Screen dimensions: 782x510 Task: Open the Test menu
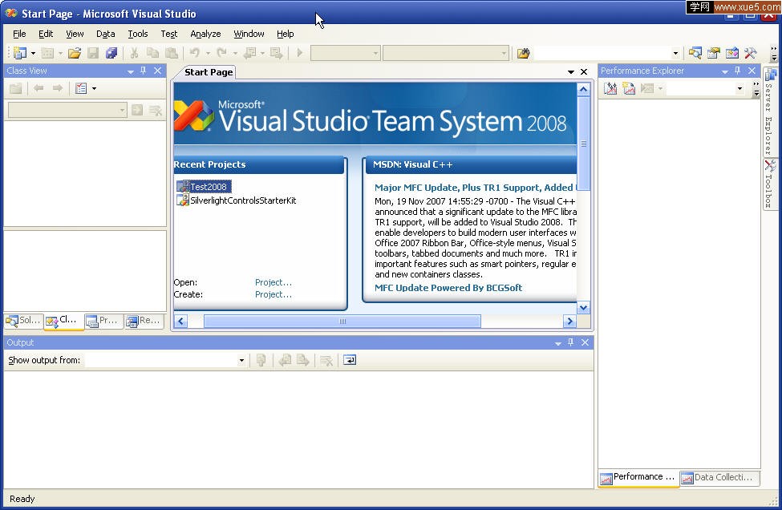169,34
